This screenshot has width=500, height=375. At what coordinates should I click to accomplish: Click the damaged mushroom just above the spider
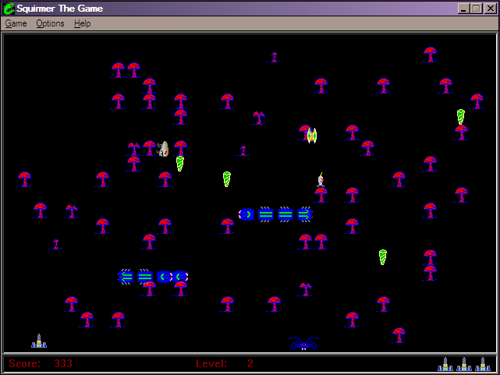coord(305,289)
